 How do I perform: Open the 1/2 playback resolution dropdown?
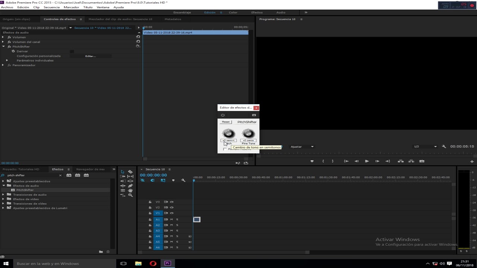point(425,147)
